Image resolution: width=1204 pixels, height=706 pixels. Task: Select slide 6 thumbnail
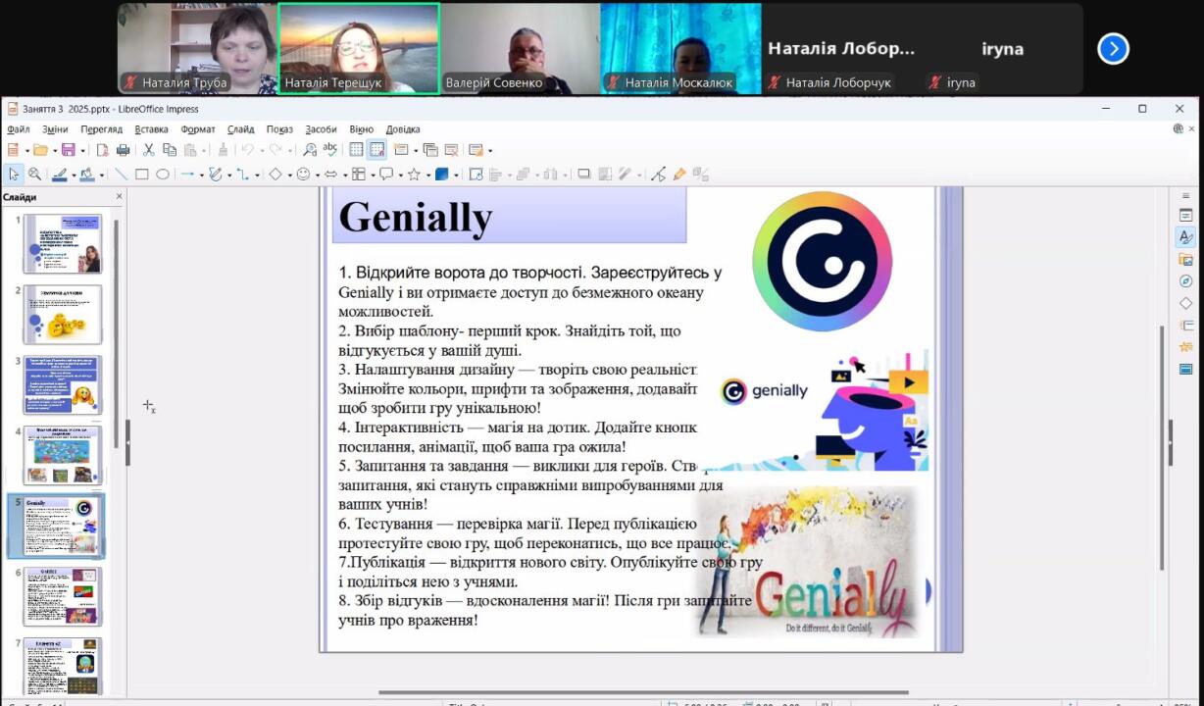coord(63,596)
